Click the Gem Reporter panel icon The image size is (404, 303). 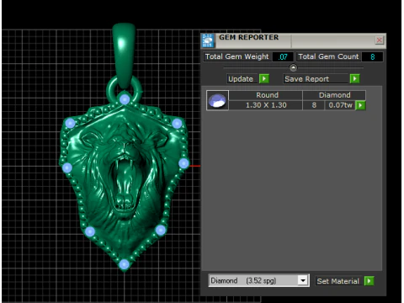point(208,40)
